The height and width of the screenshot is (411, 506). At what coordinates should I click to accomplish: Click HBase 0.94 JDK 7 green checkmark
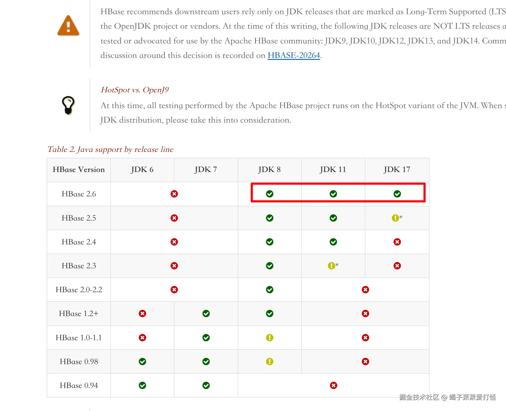[x=206, y=385]
